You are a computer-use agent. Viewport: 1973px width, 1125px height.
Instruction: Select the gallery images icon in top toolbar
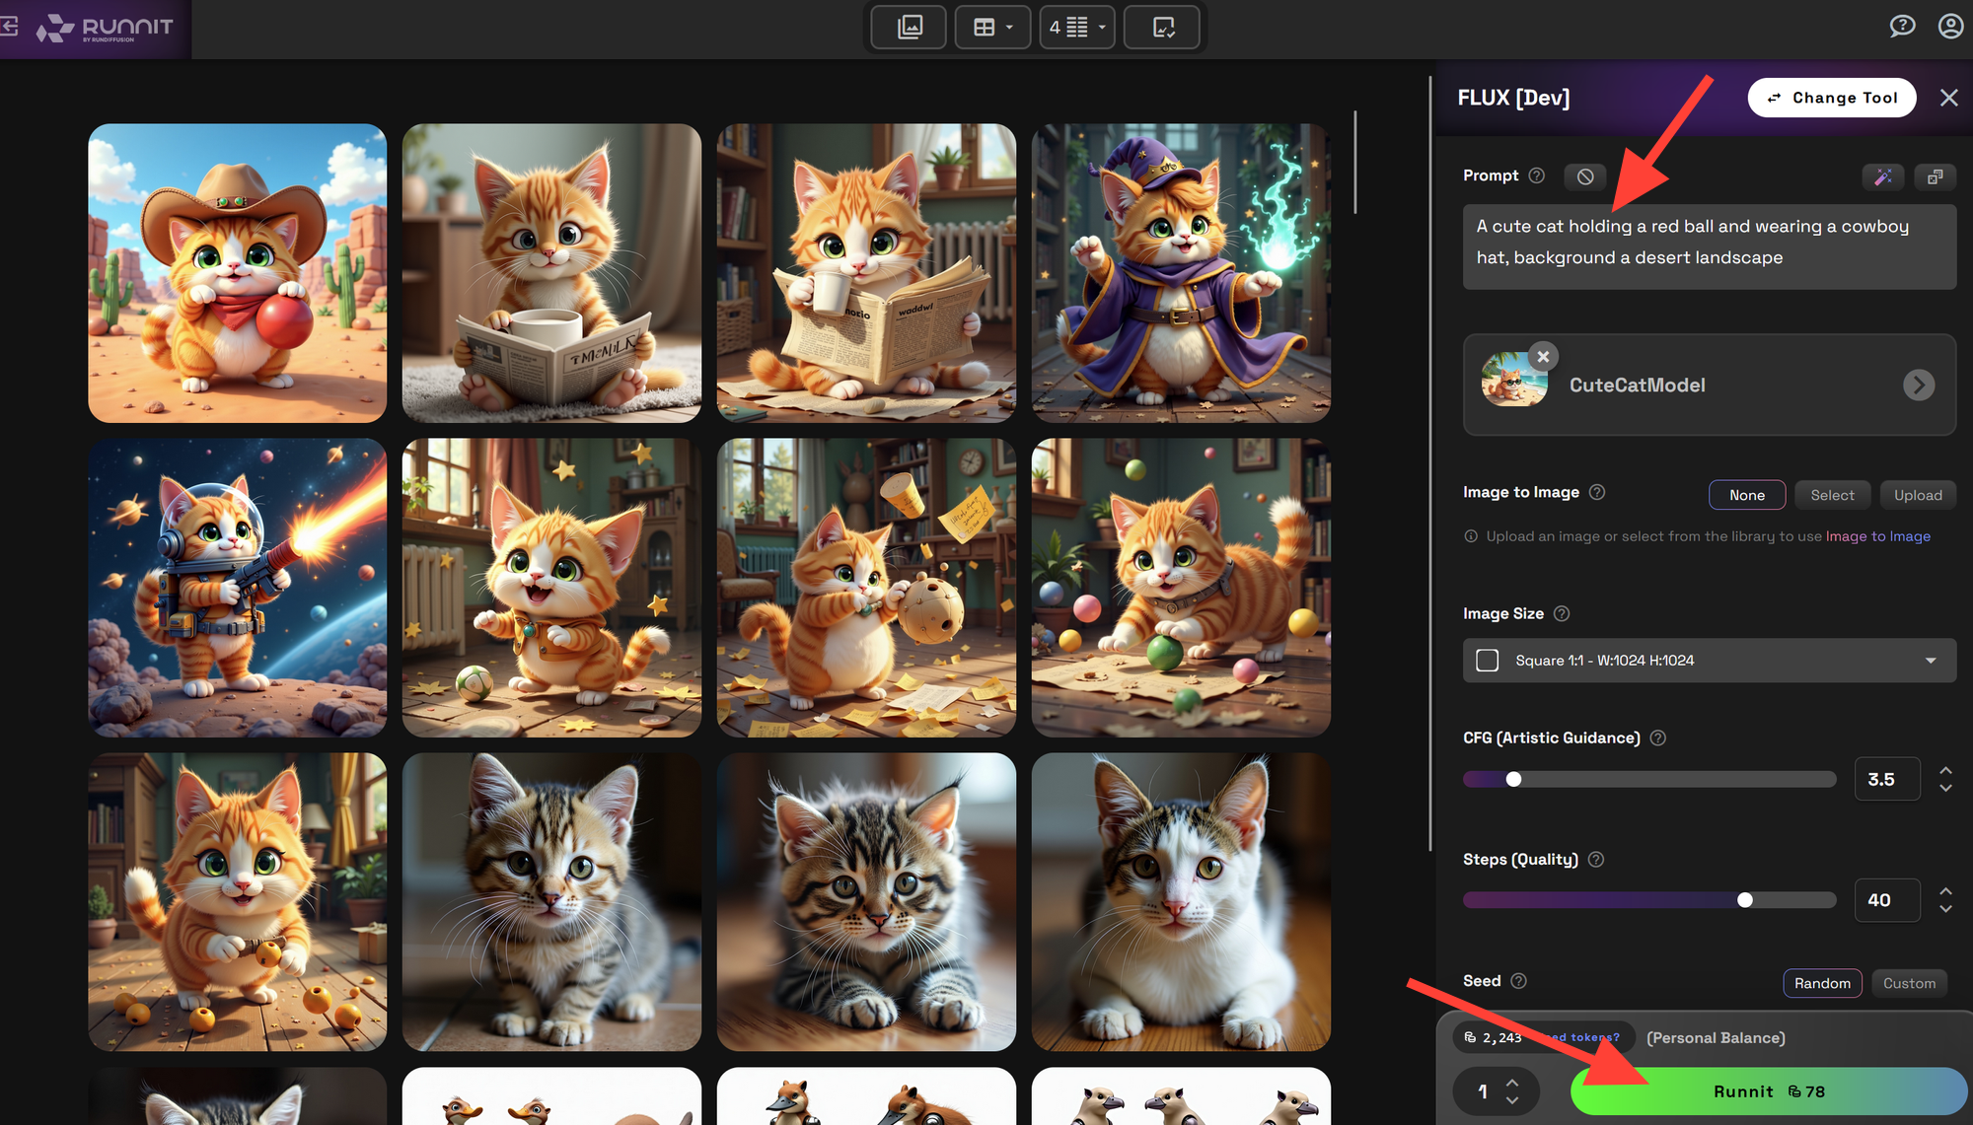[908, 27]
